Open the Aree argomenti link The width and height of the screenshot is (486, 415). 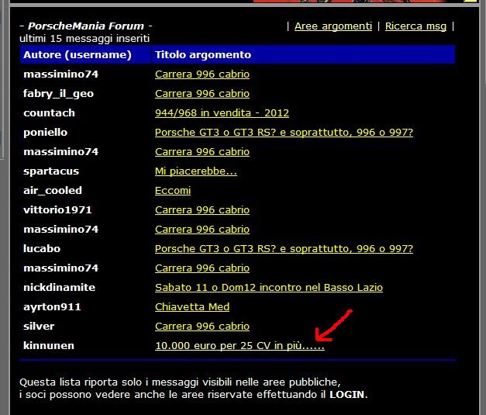point(333,26)
